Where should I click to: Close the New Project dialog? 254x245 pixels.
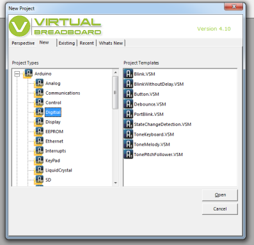coord(234,6)
